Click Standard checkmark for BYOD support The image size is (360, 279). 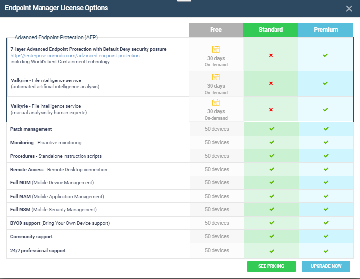(272, 223)
